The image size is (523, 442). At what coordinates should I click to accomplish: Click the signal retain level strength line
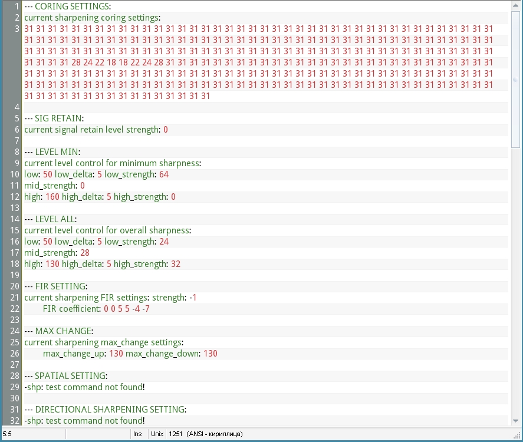[x=96, y=130]
